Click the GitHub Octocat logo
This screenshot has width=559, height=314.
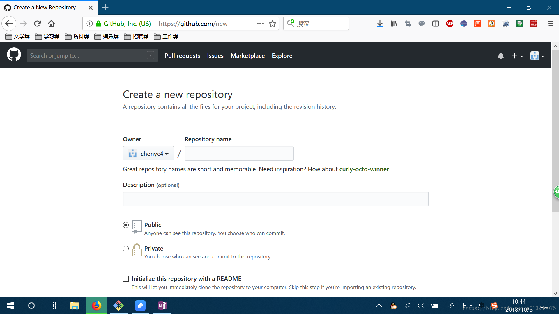click(14, 55)
